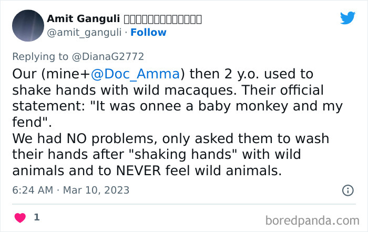Click the Twitter bird logo
368x232 pixels.
[x=347, y=18]
